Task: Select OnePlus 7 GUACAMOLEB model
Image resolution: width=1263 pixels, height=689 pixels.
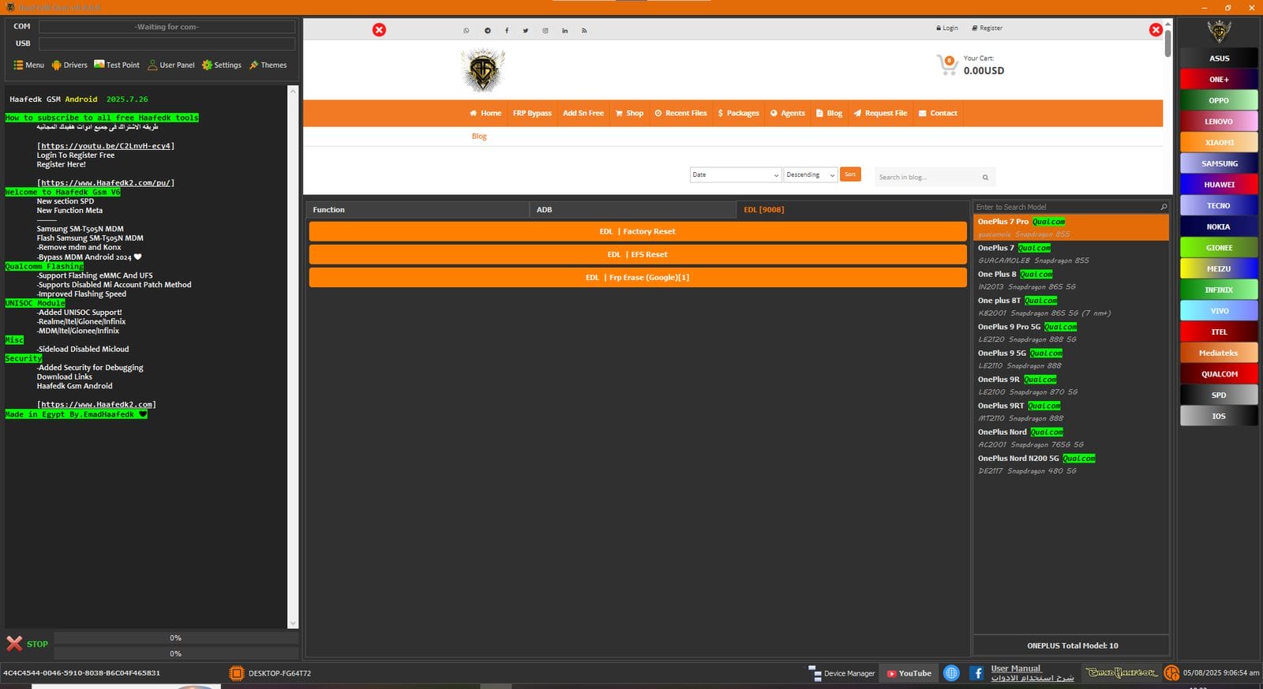Action: [x=1071, y=254]
